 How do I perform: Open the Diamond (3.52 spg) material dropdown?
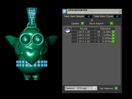[x=95, y=88]
